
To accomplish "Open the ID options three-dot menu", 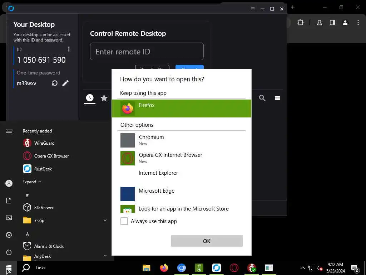I will point(68,49).
